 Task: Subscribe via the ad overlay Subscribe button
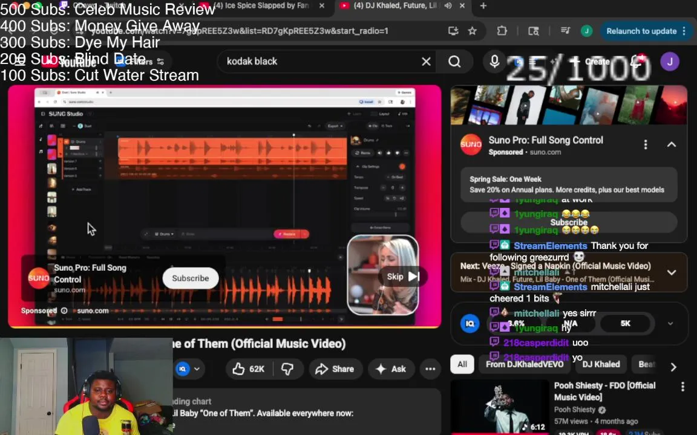190,279
